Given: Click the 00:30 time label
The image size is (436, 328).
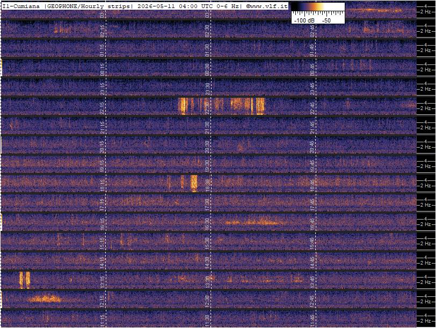Looking at the screenshot, I should click(x=207, y=69).
